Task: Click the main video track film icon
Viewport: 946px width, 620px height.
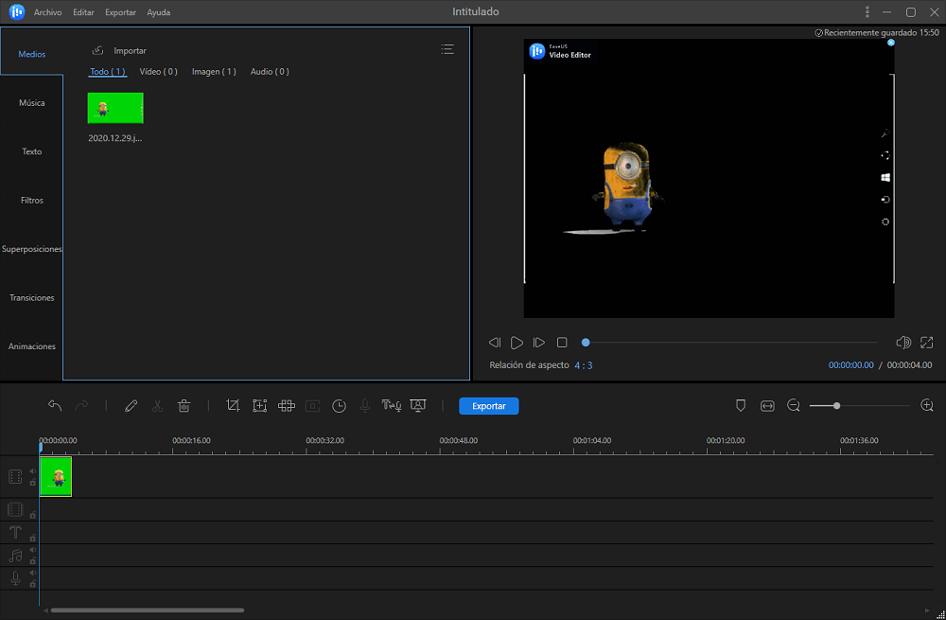Action: (x=15, y=477)
